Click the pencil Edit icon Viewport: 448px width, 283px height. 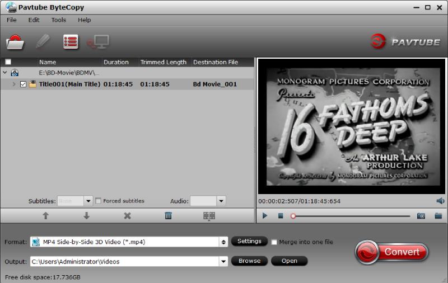click(43, 41)
